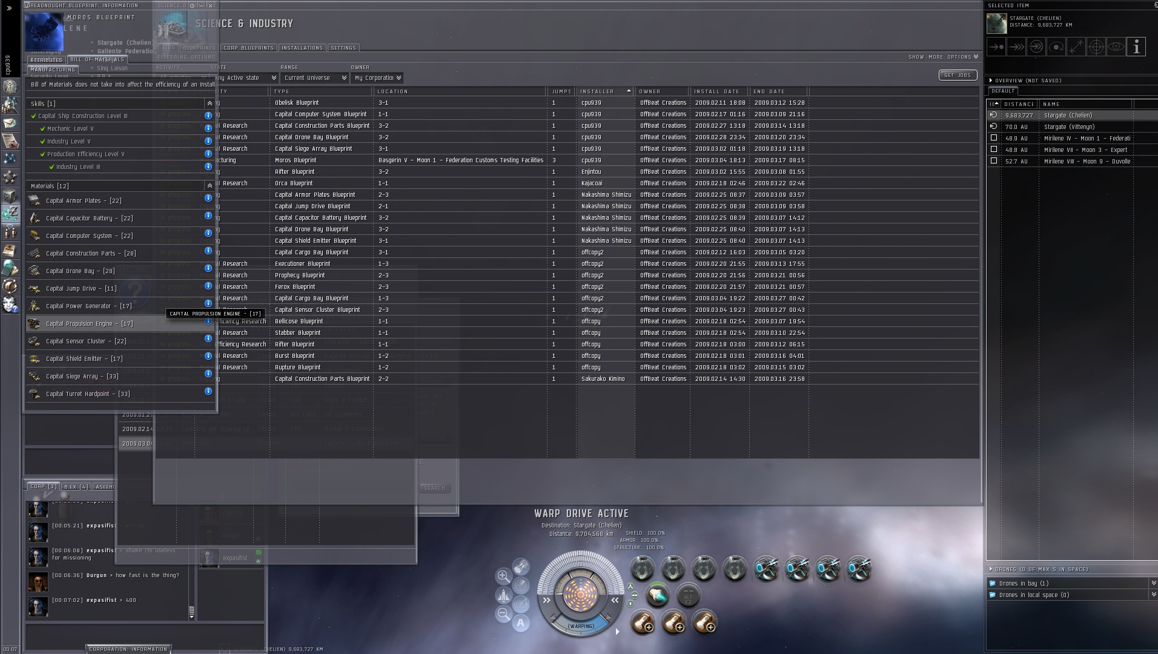This screenshot has width=1158, height=654.
Task: Click the blue Warping speed bar
Action: (x=580, y=626)
